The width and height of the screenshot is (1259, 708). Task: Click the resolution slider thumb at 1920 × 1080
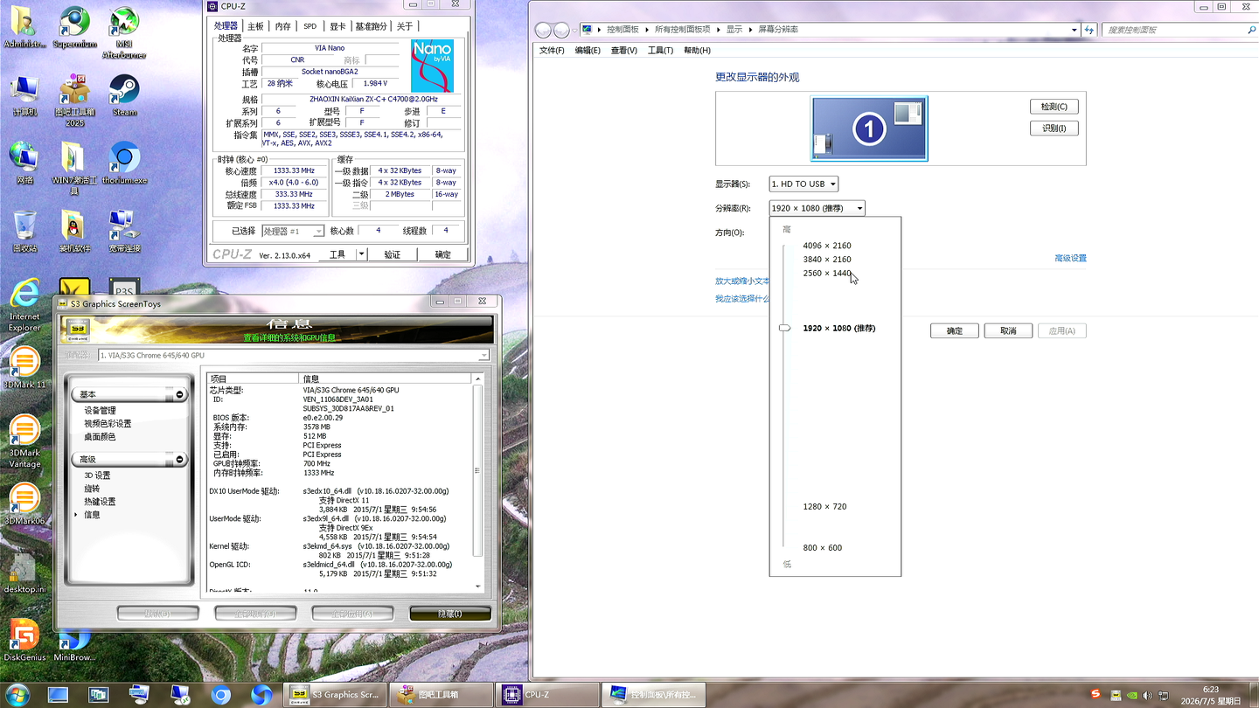pos(785,328)
